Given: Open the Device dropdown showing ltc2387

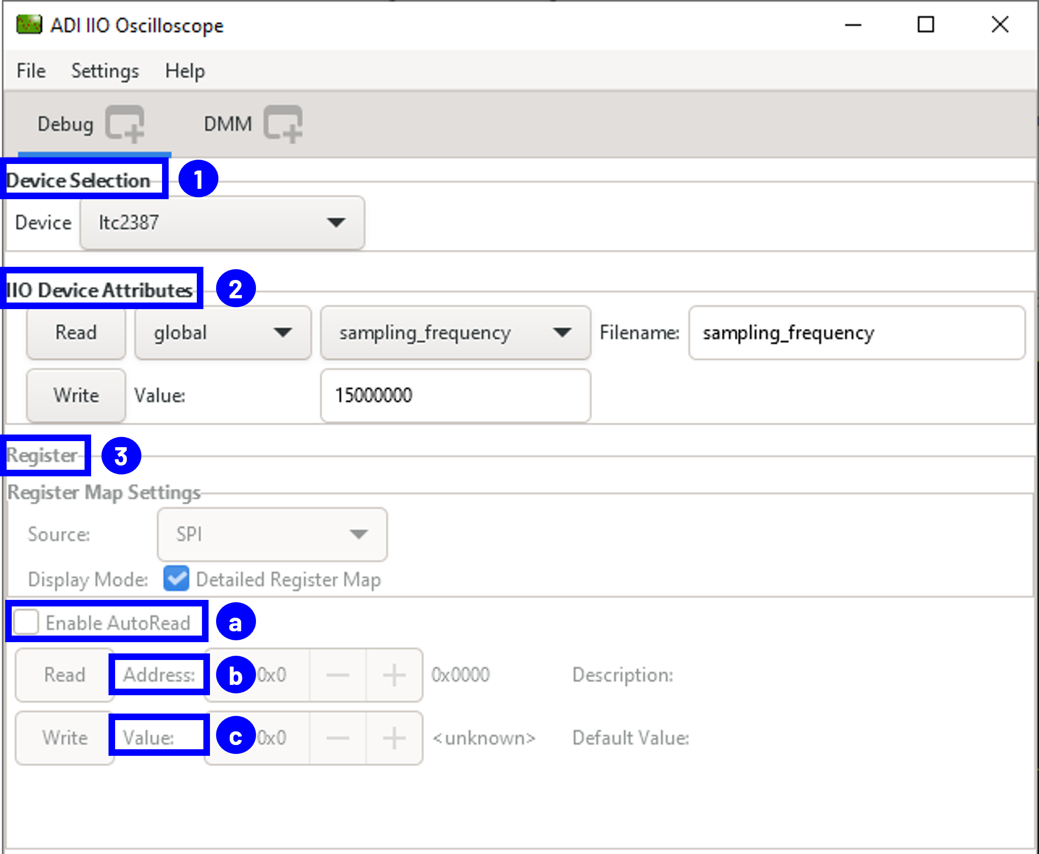Looking at the screenshot, I should pos(222,223).
